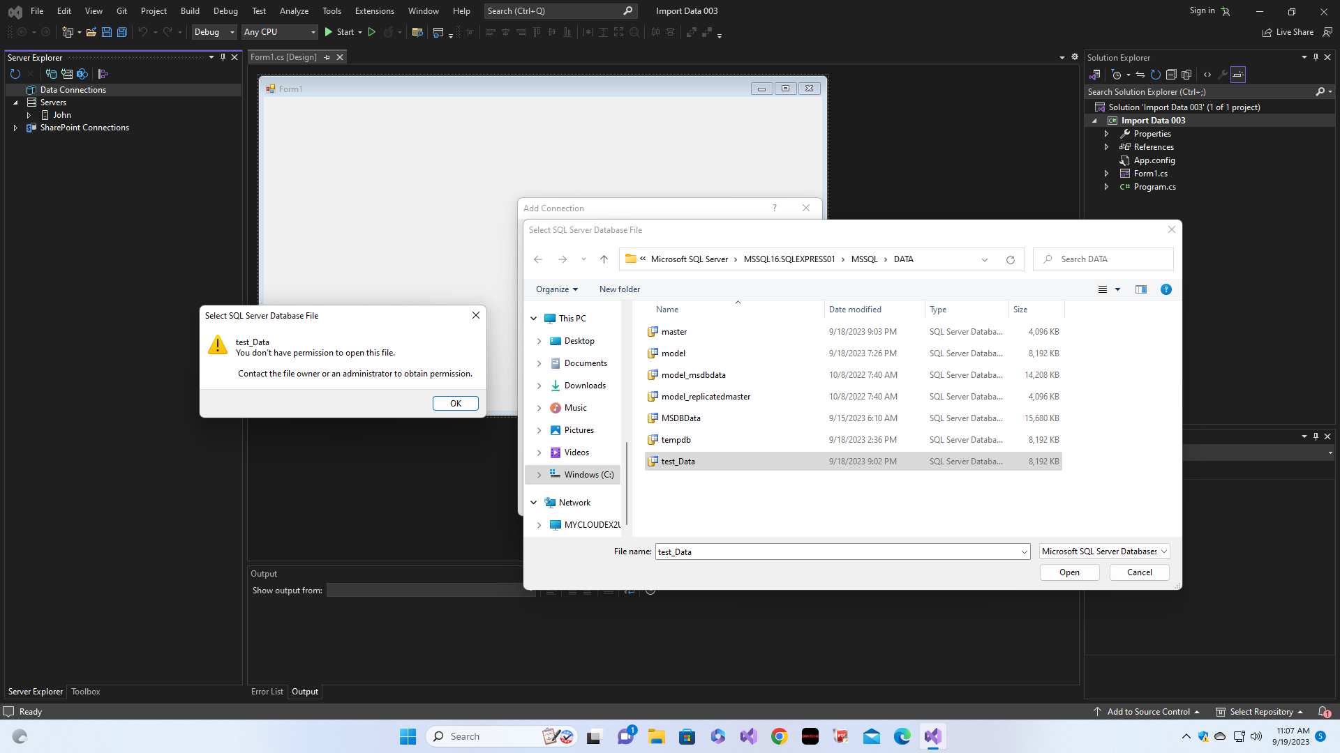Click the Search DATA field
The image size is (1340, 753).
(1103, 259)
